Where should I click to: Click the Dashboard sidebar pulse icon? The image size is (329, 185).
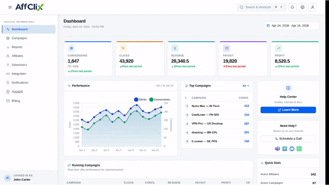pyautogui.click(x=8, y=29)
